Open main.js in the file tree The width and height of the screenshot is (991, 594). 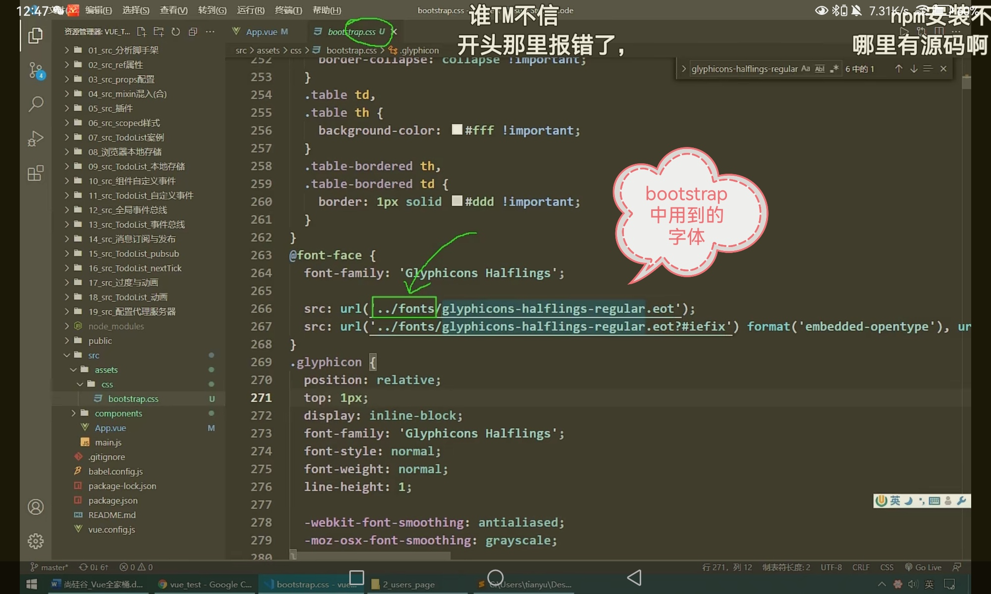(108, 443)
